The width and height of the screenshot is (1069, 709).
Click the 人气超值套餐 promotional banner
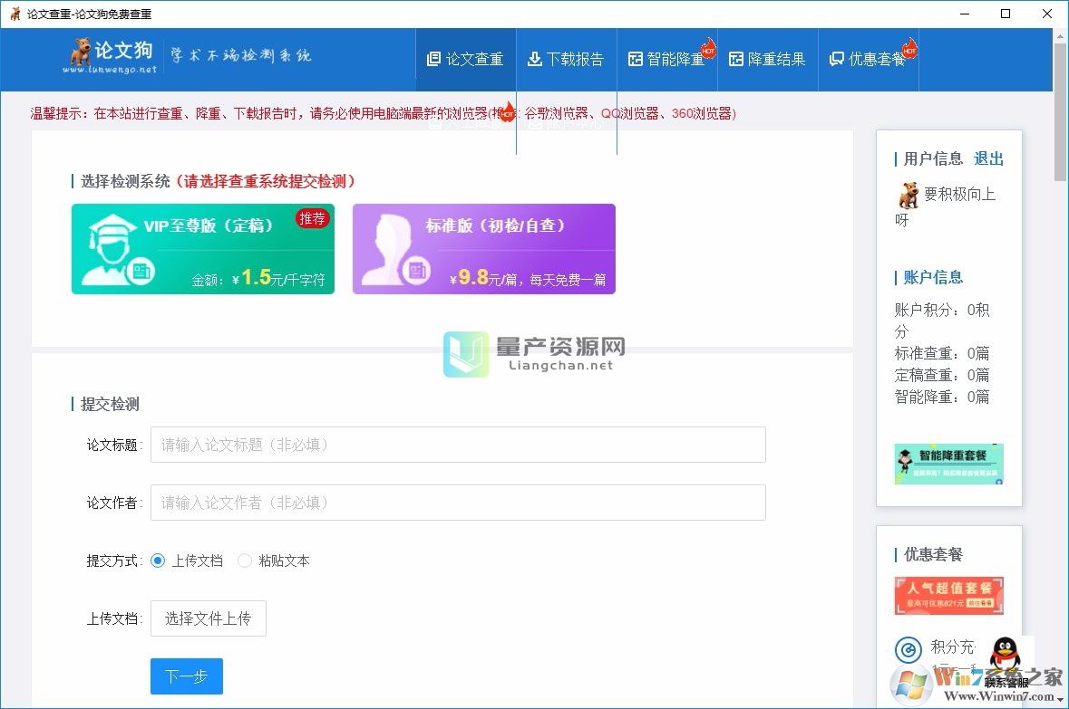948,594
